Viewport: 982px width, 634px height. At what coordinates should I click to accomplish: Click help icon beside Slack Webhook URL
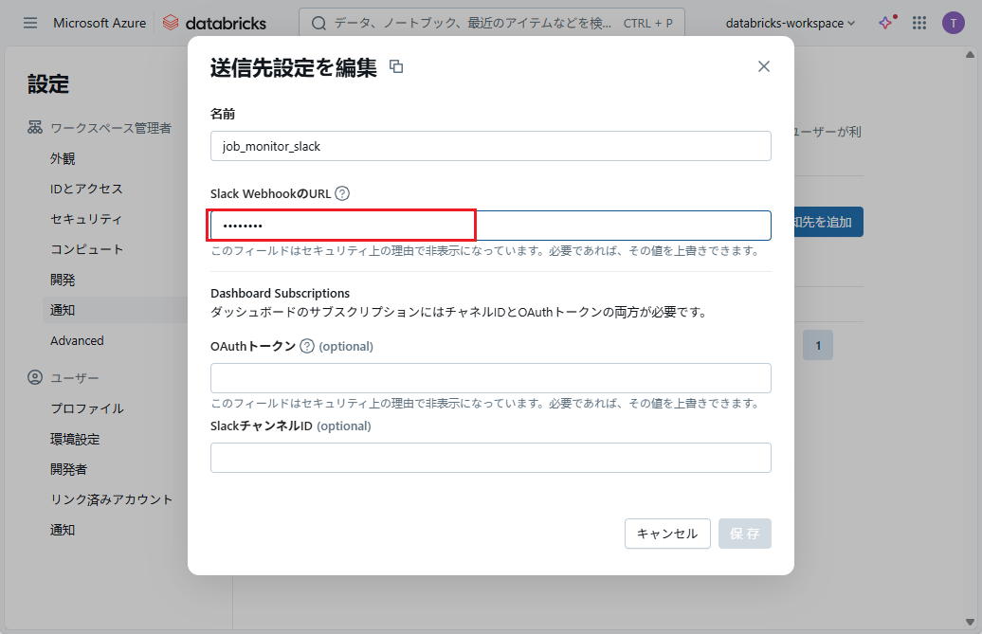[x=342, y=193]
